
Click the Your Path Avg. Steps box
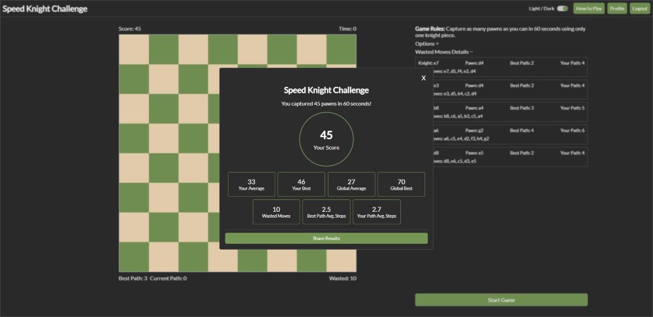click(x=376, y=212)
